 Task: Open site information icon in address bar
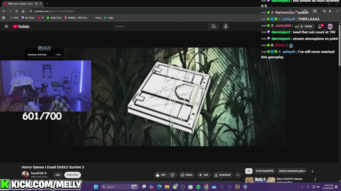[x=31, y=11]
